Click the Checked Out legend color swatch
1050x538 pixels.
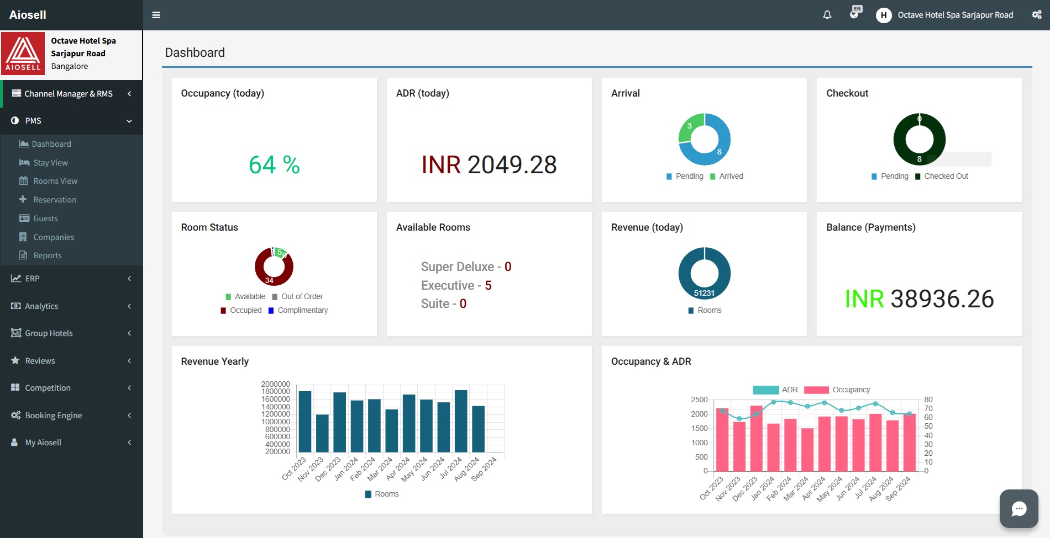pyautogui.click(x=918, y=177)
